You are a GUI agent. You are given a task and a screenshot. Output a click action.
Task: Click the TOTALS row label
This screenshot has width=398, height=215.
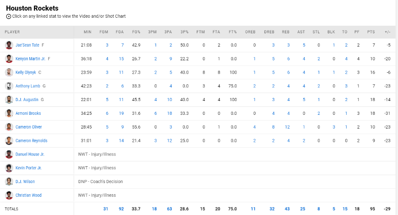(11, 209)
